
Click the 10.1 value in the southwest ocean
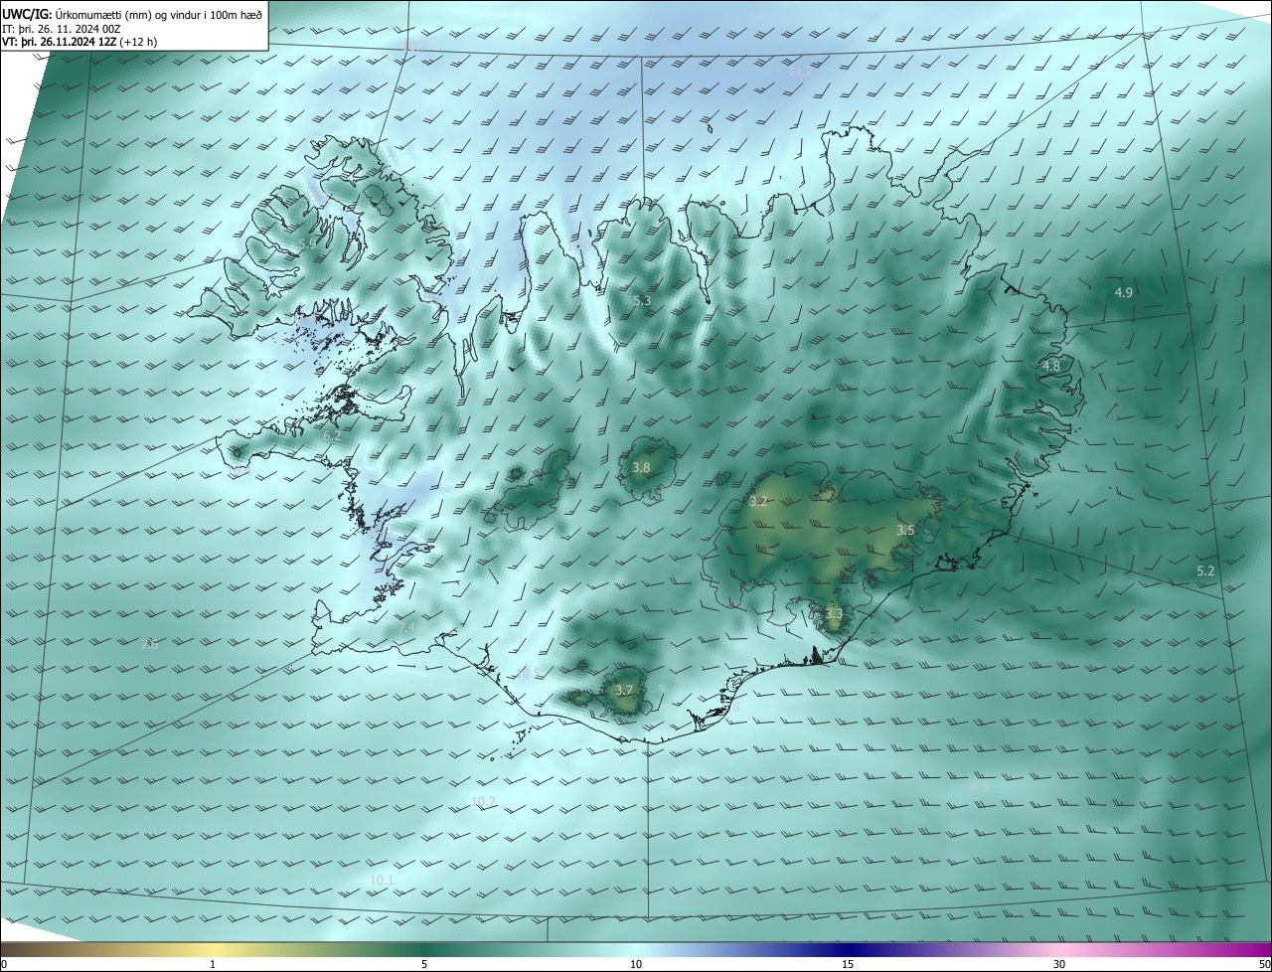point(382,881)
